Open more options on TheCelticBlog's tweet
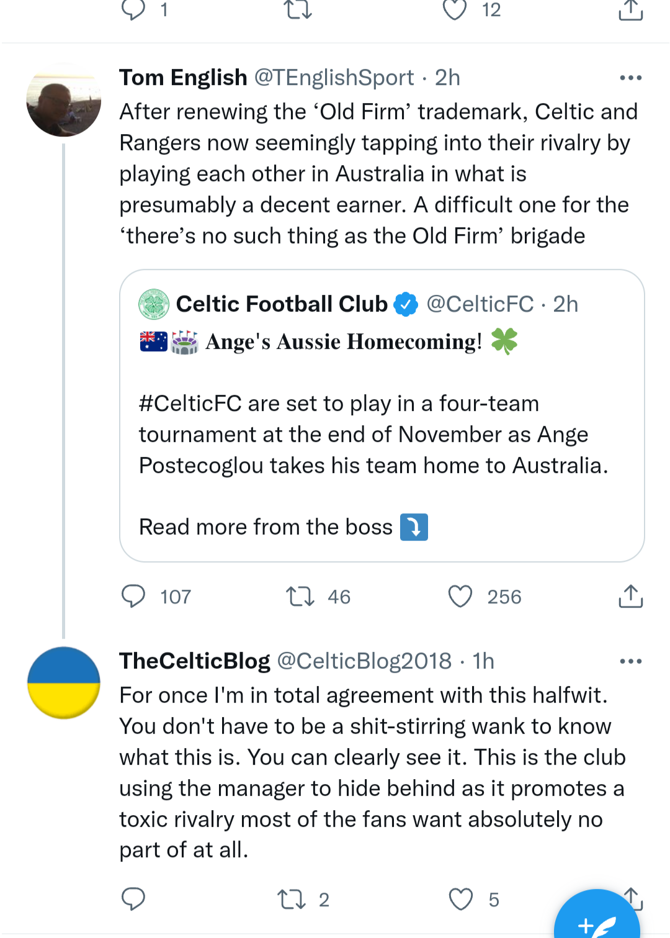Image resolution: width=670 pixels, height=938 pixels. (x=630, y=661)
